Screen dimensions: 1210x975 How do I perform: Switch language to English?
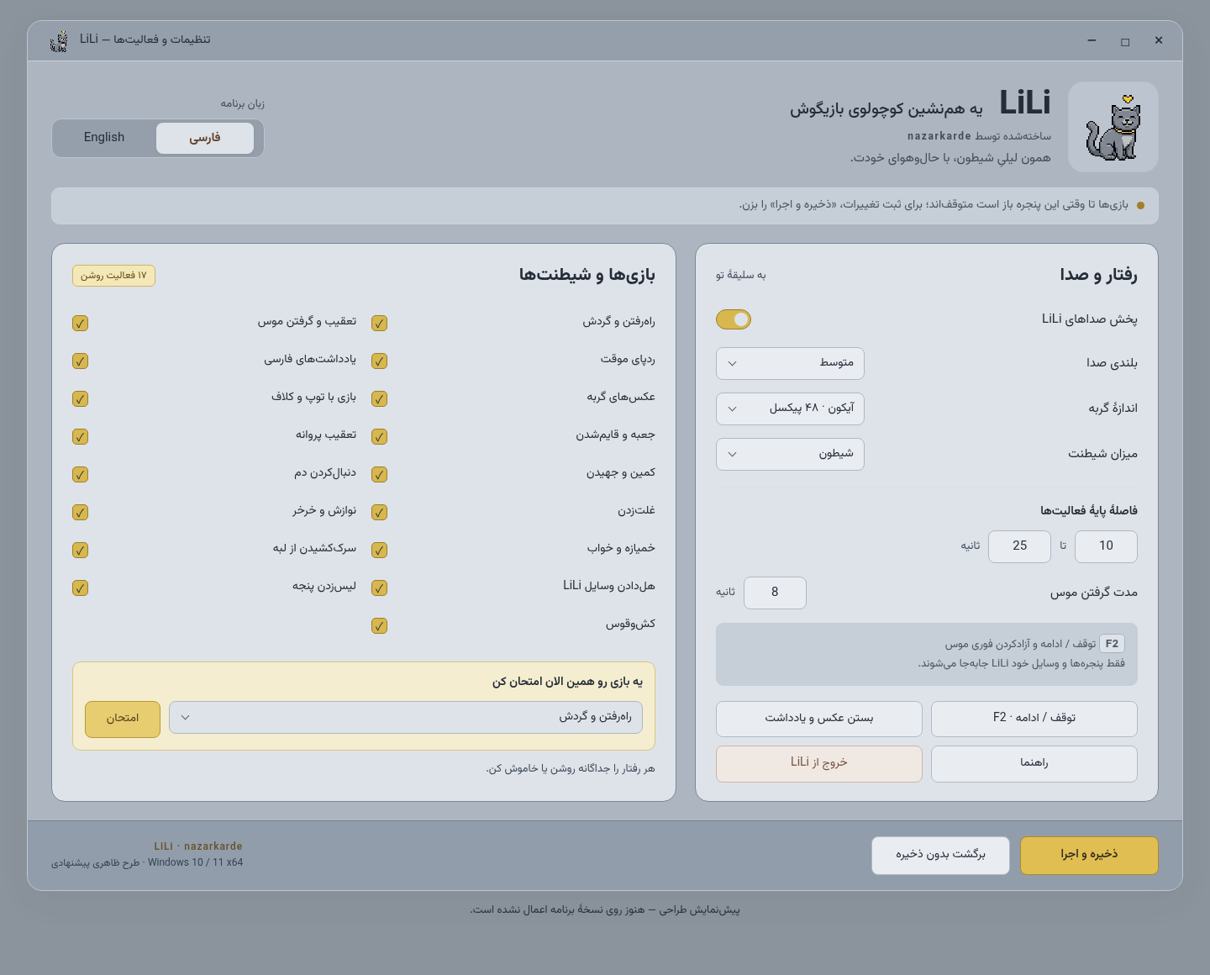104,138
